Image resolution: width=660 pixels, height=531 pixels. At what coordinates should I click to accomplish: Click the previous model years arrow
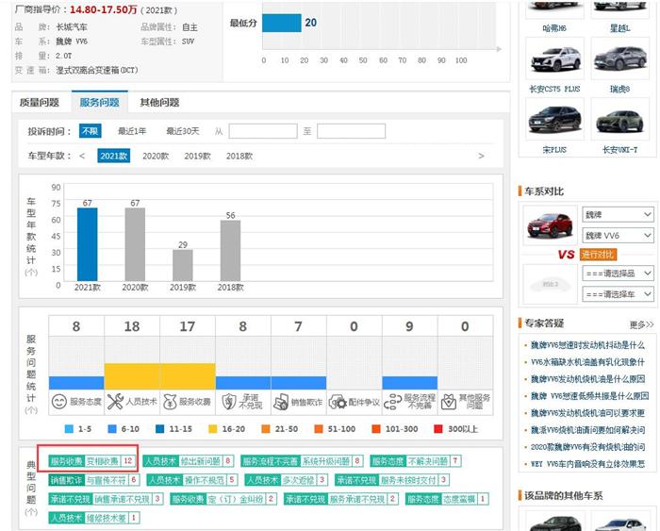pyautogui.click(x=82, y=156)
